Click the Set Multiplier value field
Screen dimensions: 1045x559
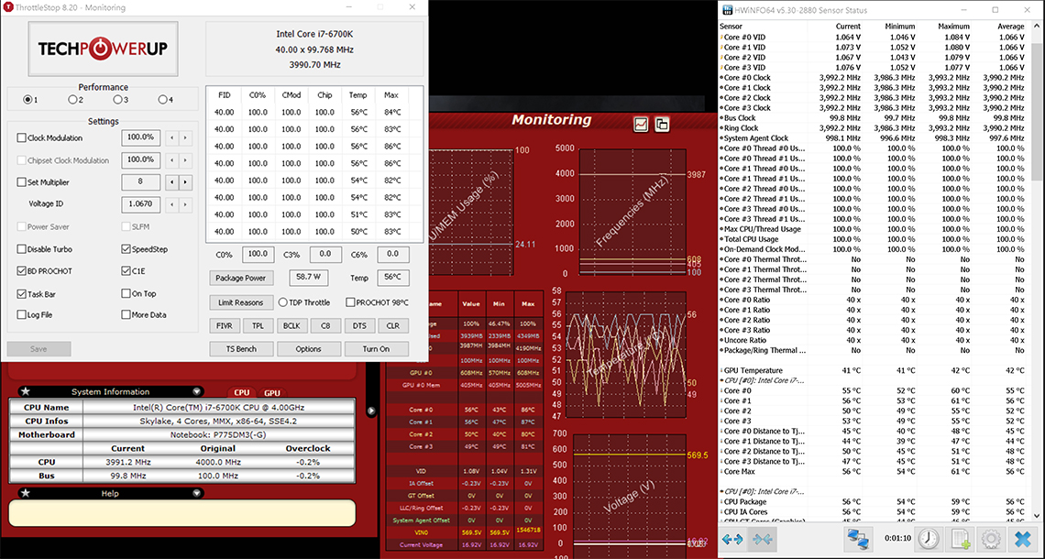click(x=140, y=181)
